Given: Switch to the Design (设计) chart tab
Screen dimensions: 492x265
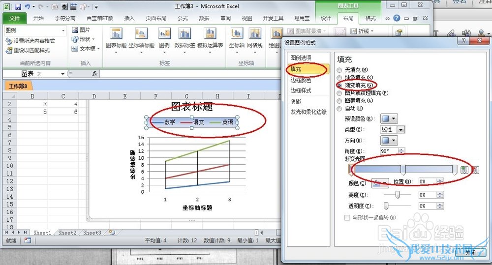Looking at the screenshot, I should pos(326,18).
